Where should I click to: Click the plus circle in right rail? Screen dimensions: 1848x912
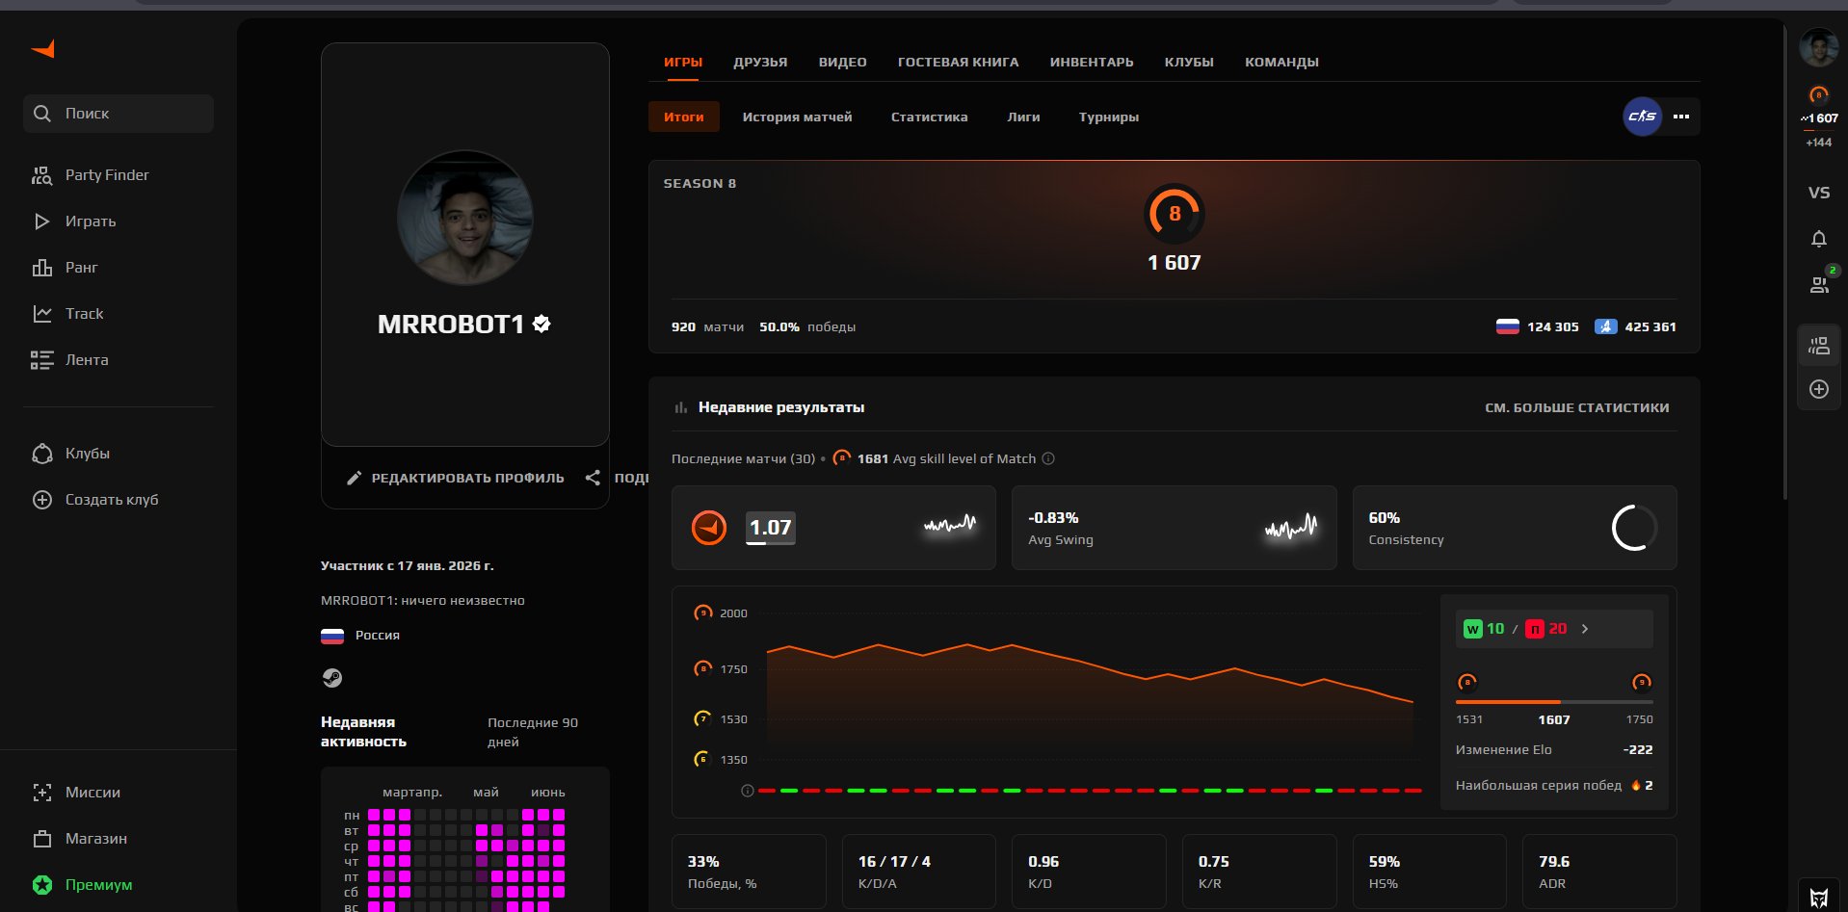1819,389
